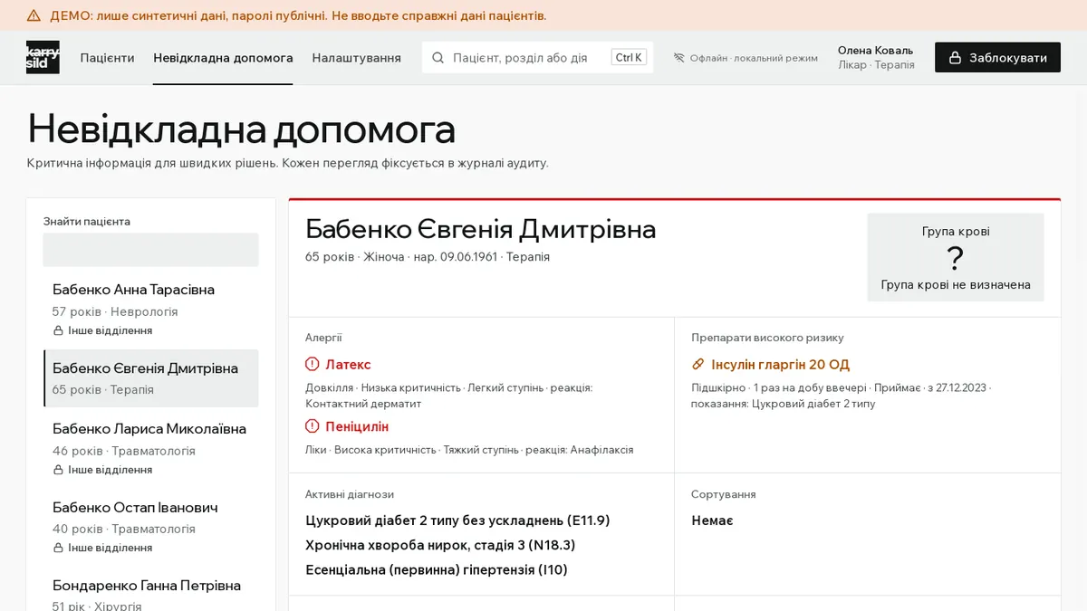
Task: Click the audit log subtitle text
Action: pos(287,164)
